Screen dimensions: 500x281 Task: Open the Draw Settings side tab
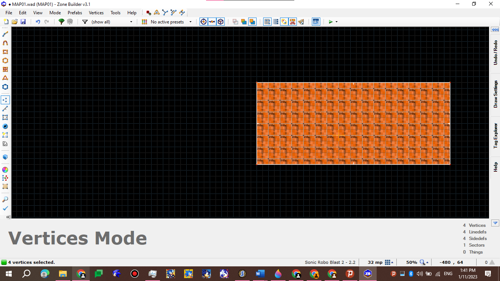click(x=495, y=94)
